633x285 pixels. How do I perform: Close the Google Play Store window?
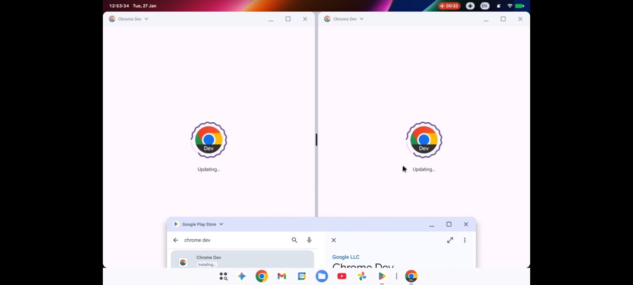click(x=466, y=224)
